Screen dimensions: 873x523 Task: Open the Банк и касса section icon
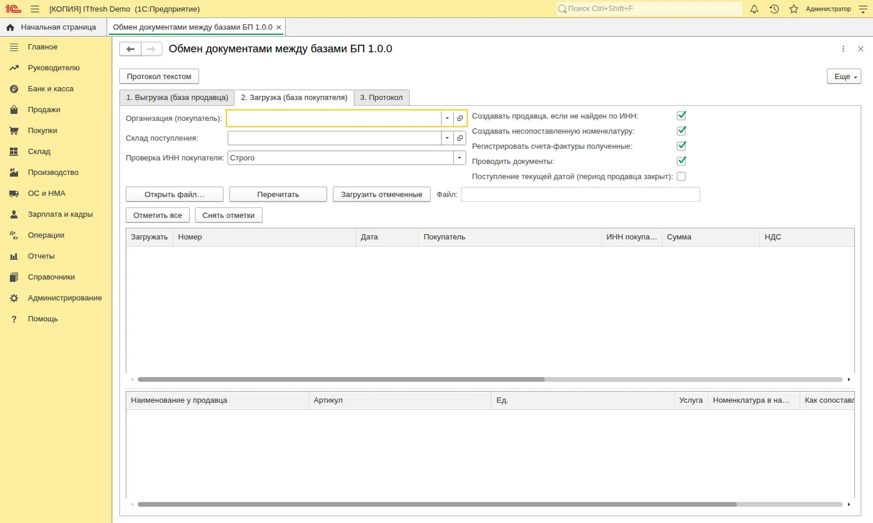(14, 89)
